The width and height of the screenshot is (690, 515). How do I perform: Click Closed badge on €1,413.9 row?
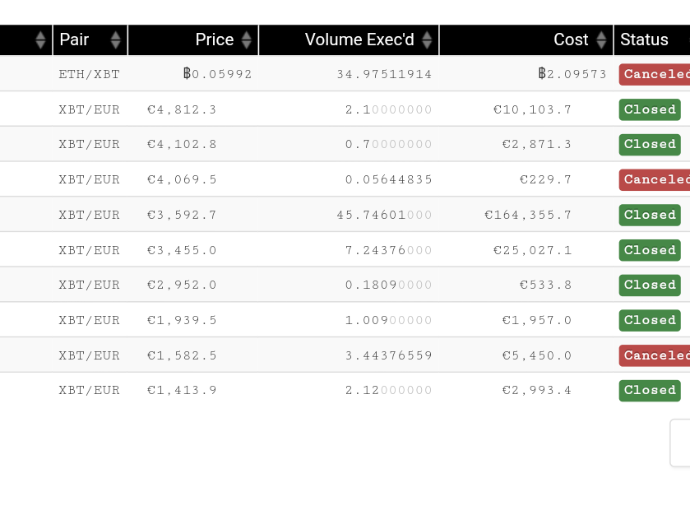(650, 391)
